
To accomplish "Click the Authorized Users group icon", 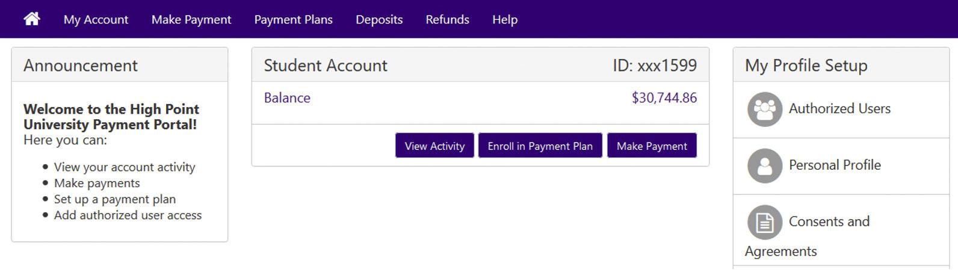I will [x=765, y=109].
